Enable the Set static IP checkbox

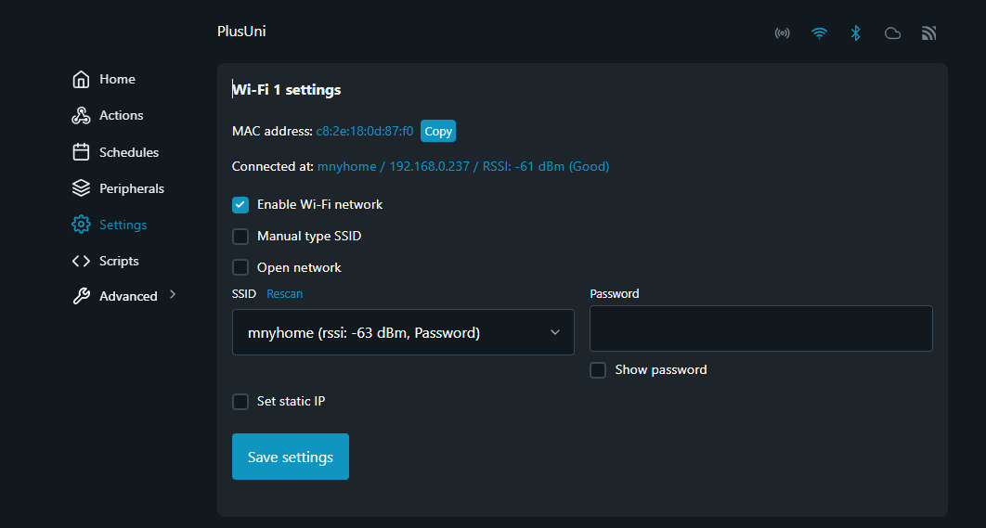pos(240,402)
